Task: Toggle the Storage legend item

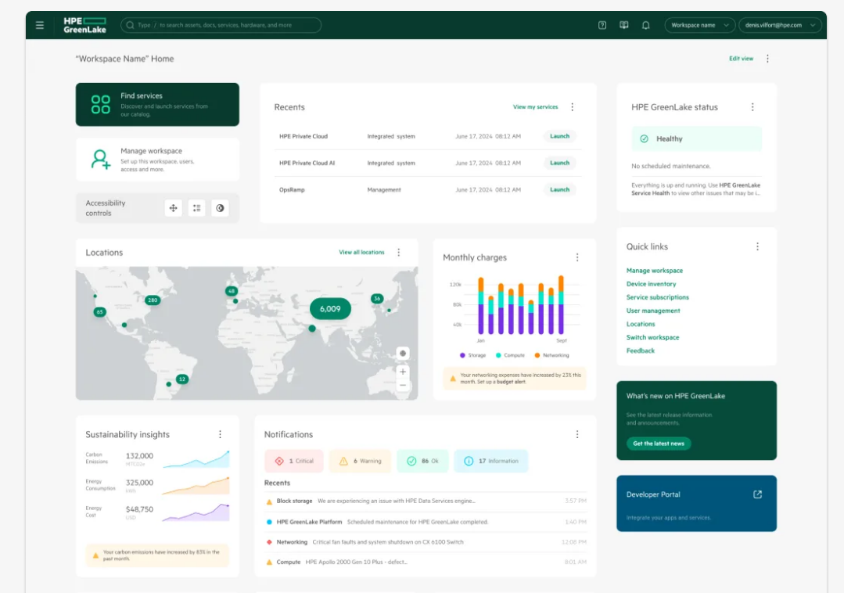Action: [x=472, y=356]
